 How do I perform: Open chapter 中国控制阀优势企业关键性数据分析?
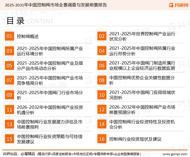142,80
